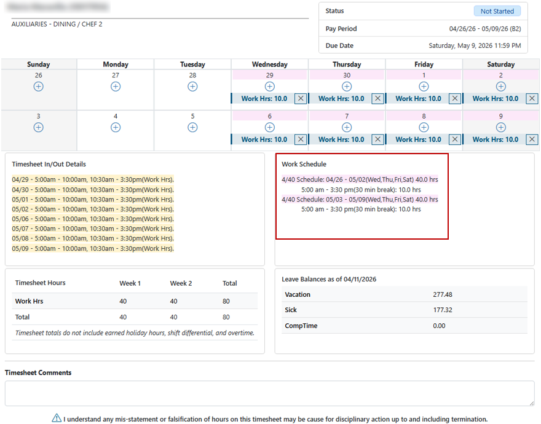Open Work Hrs: 10.0 entry on Thursday 7
Image resolution: width=541 pixels, height=424 pixels.
(x=341, y=139)
